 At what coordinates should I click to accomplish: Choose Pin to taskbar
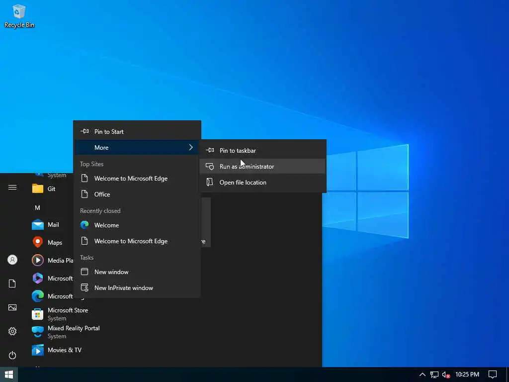click(x=262, y=151)
